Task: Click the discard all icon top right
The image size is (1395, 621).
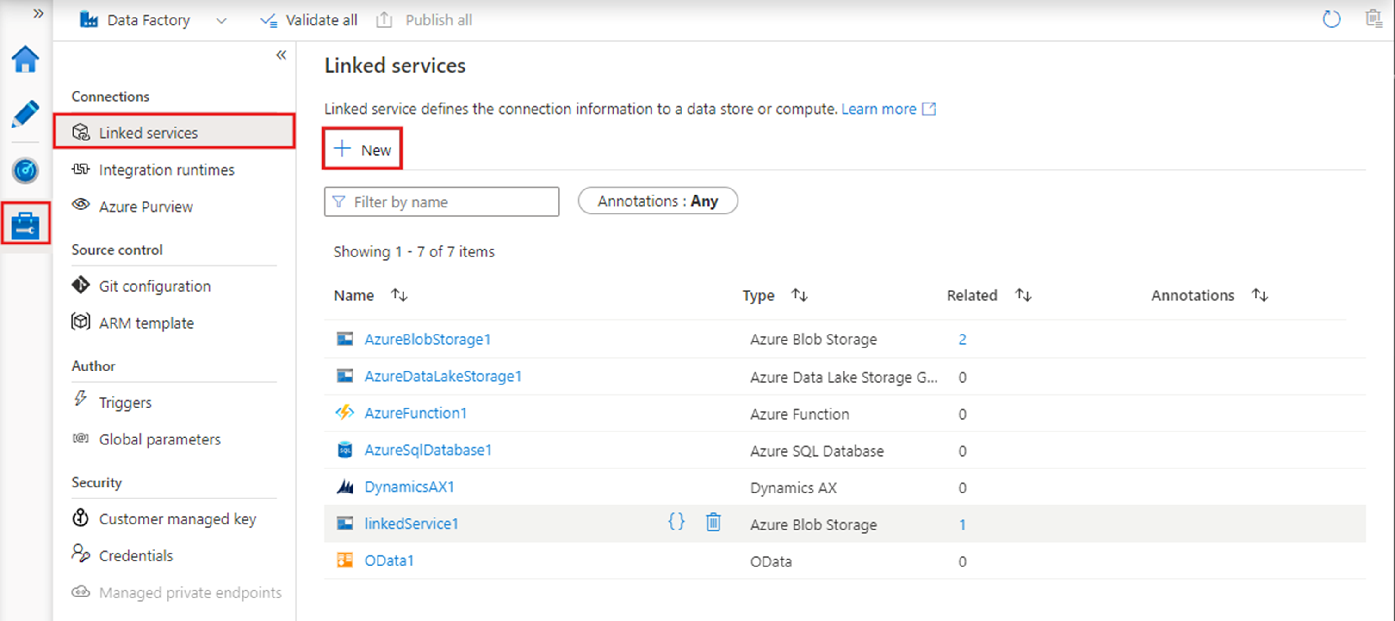Action: click(x=1373, y=19)
